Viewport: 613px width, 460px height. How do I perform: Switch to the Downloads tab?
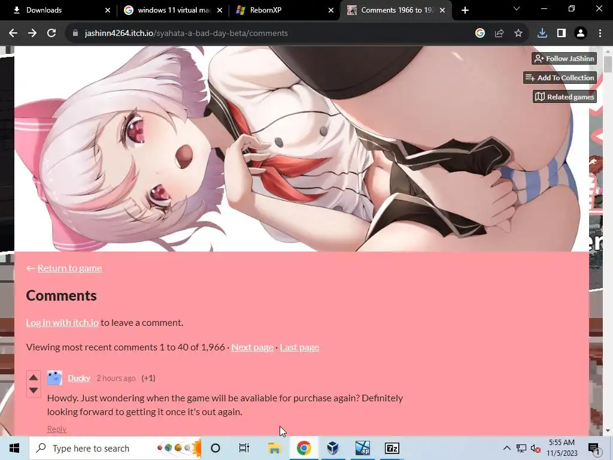[57, 10]
